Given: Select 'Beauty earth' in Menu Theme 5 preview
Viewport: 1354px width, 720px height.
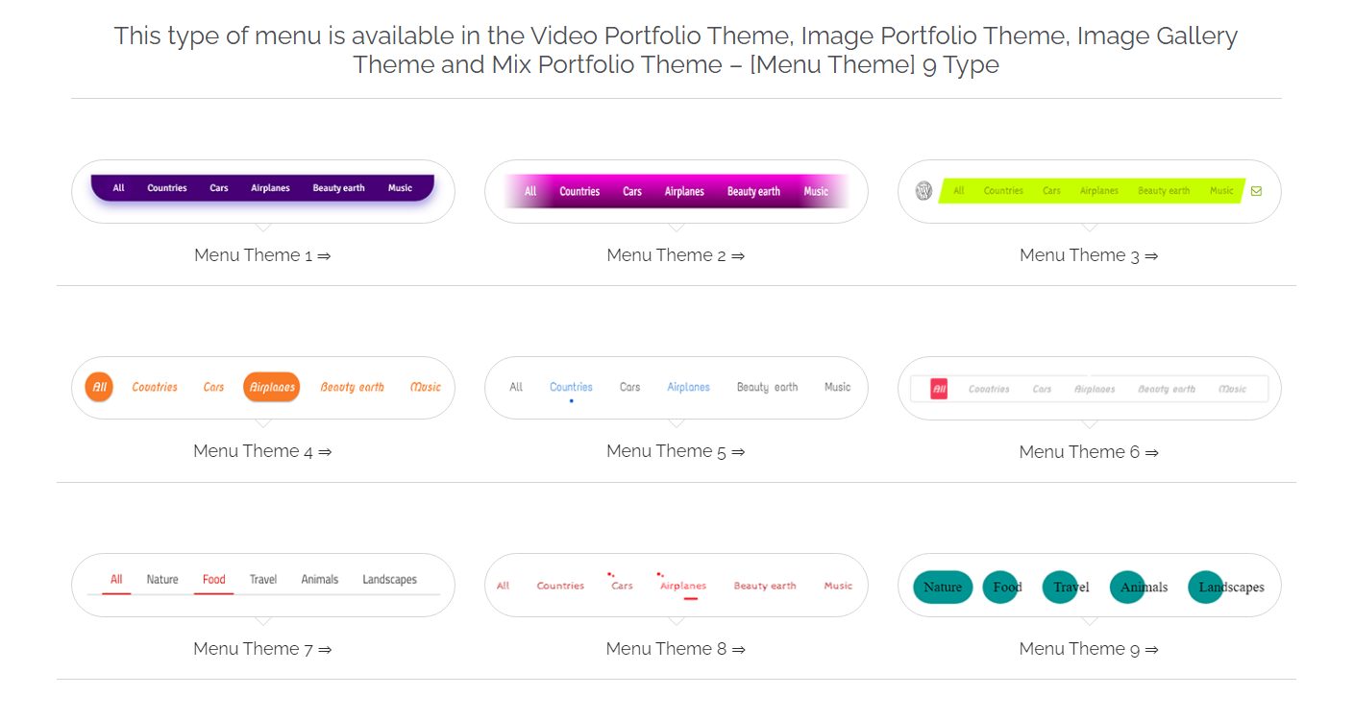Looking at the screenshot, I should [767, 387].
